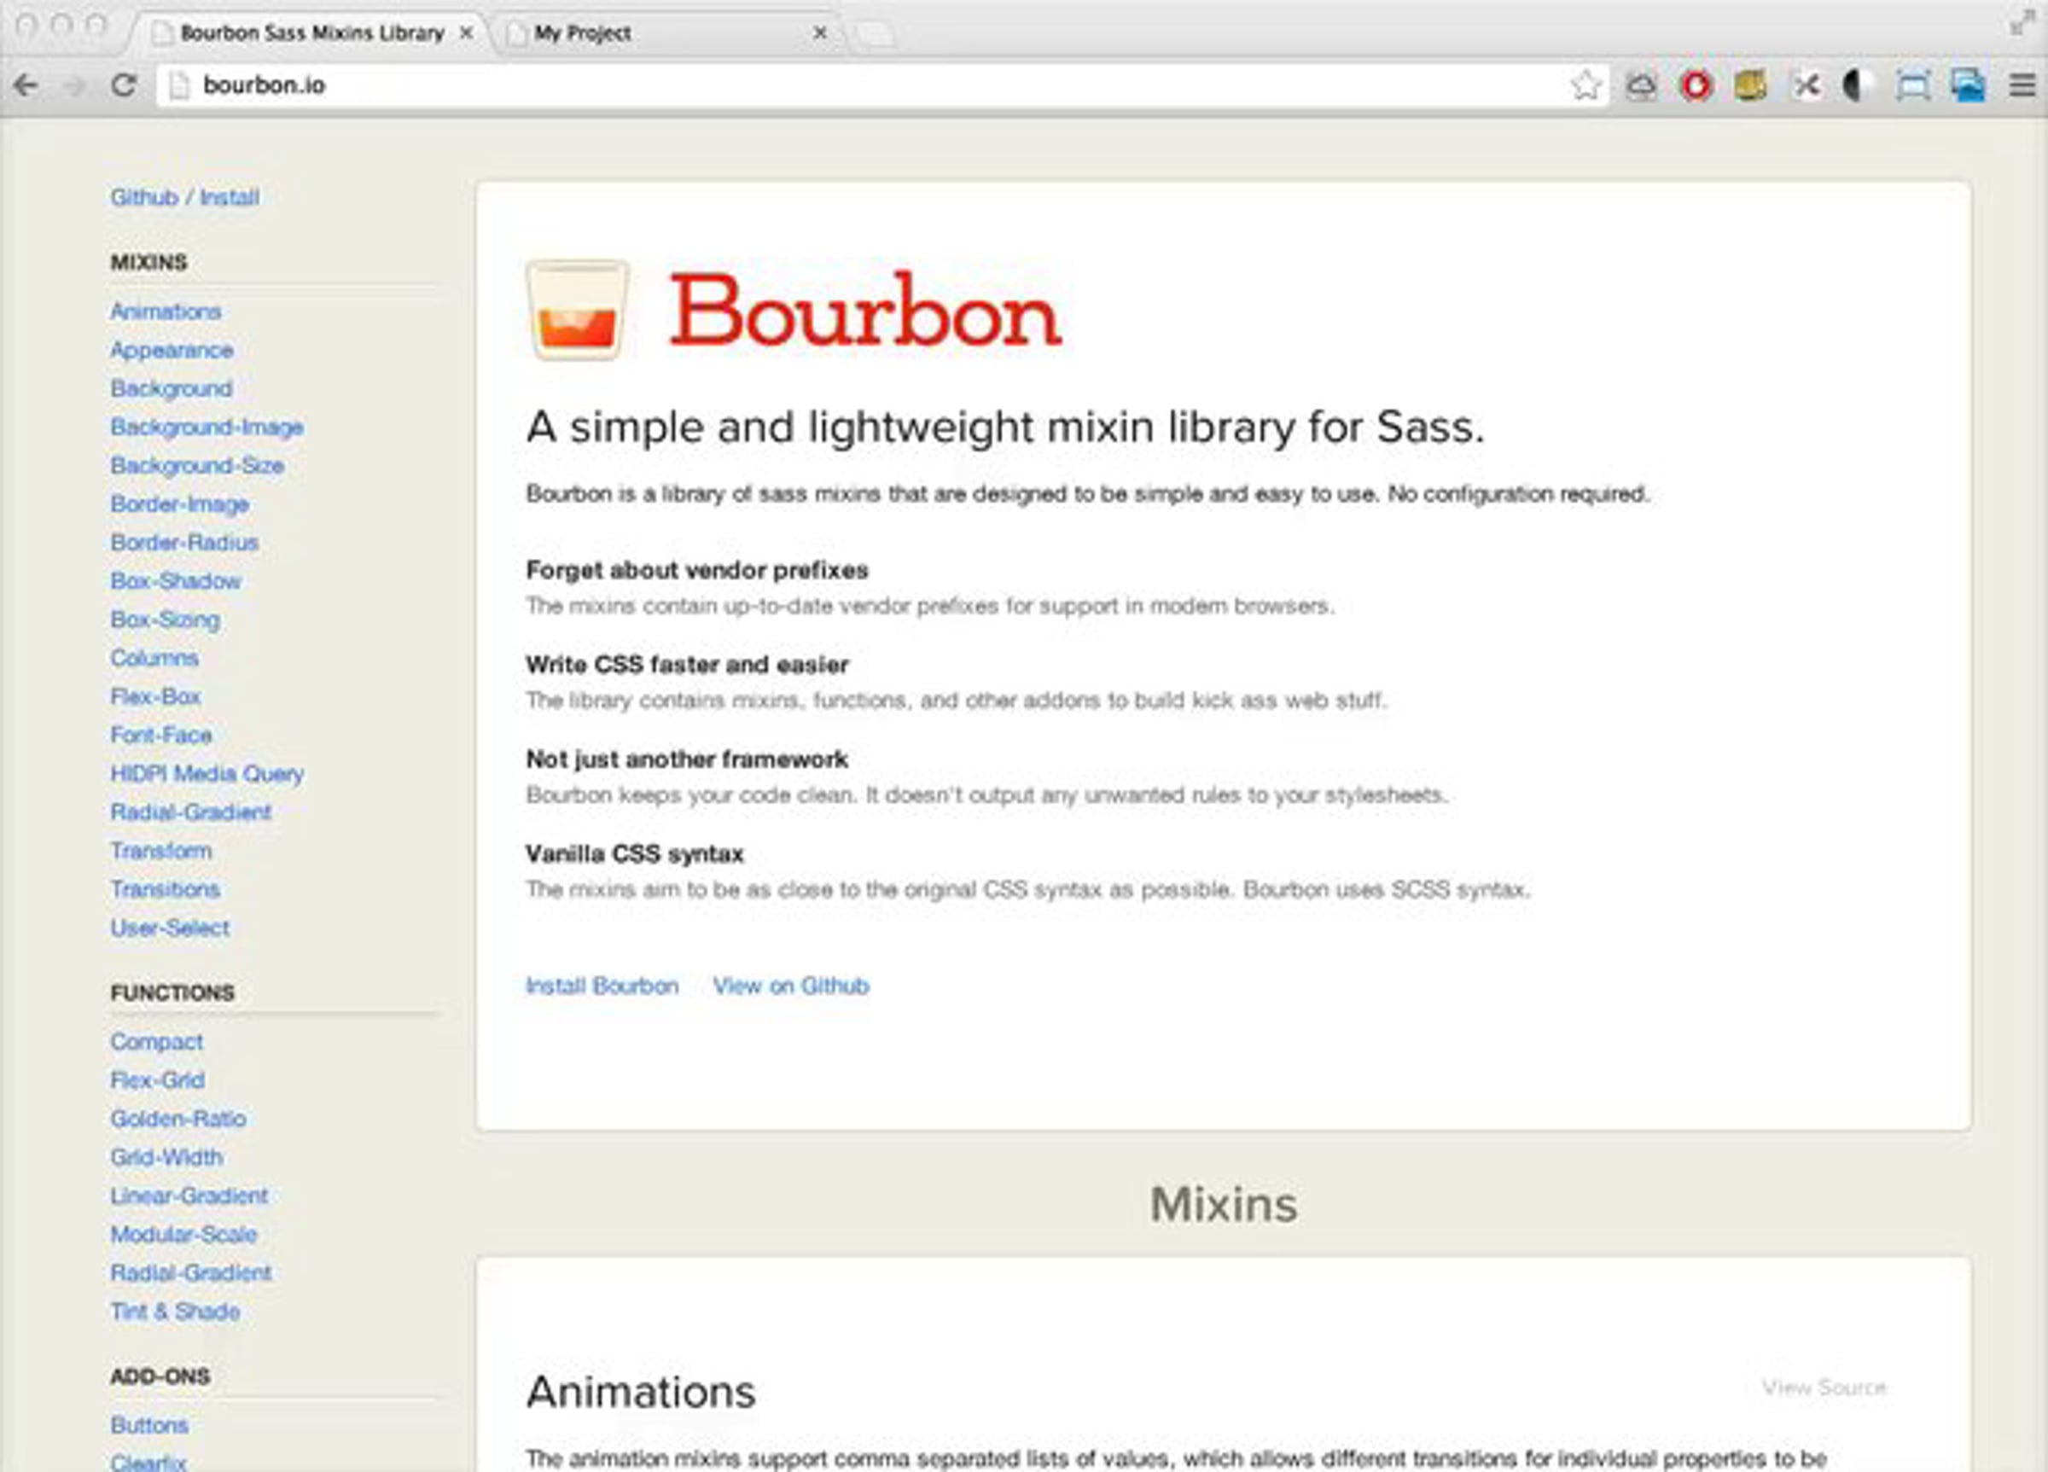Screen dimensions: 2048x1472
Task: Click the Bourbon glass logo image
Action: (577, 310)
